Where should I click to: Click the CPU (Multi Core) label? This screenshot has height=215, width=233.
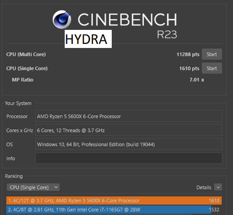(26, 54)
